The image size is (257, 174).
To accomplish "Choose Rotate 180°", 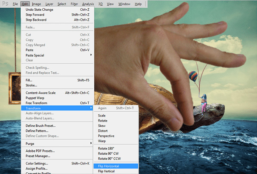I will pyautogui.click(x=116, y=148).
